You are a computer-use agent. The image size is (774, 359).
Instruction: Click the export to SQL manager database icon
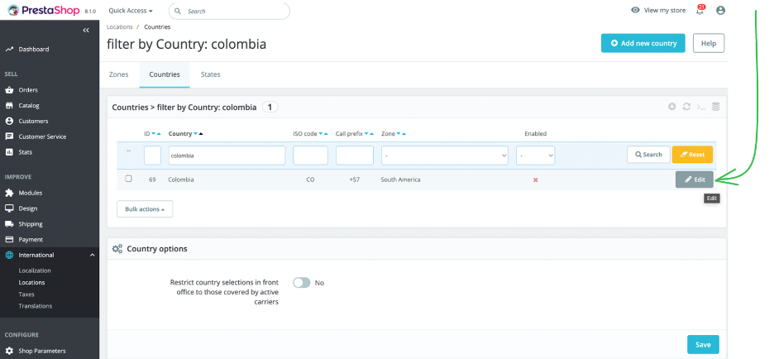tap(715, 107)
